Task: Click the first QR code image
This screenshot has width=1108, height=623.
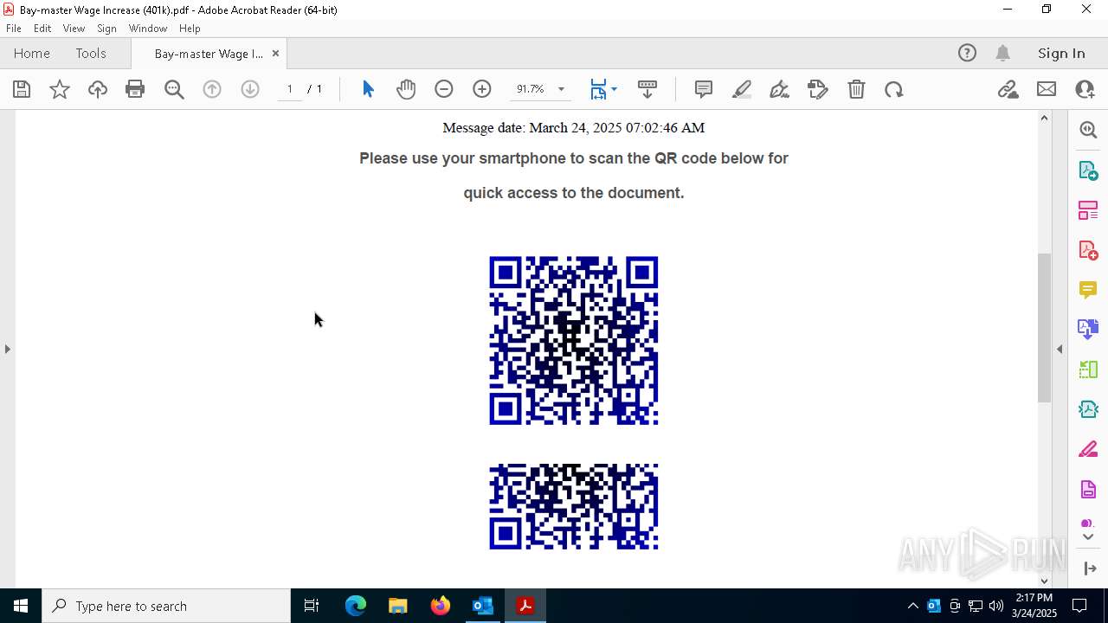Action: [574, 340]
